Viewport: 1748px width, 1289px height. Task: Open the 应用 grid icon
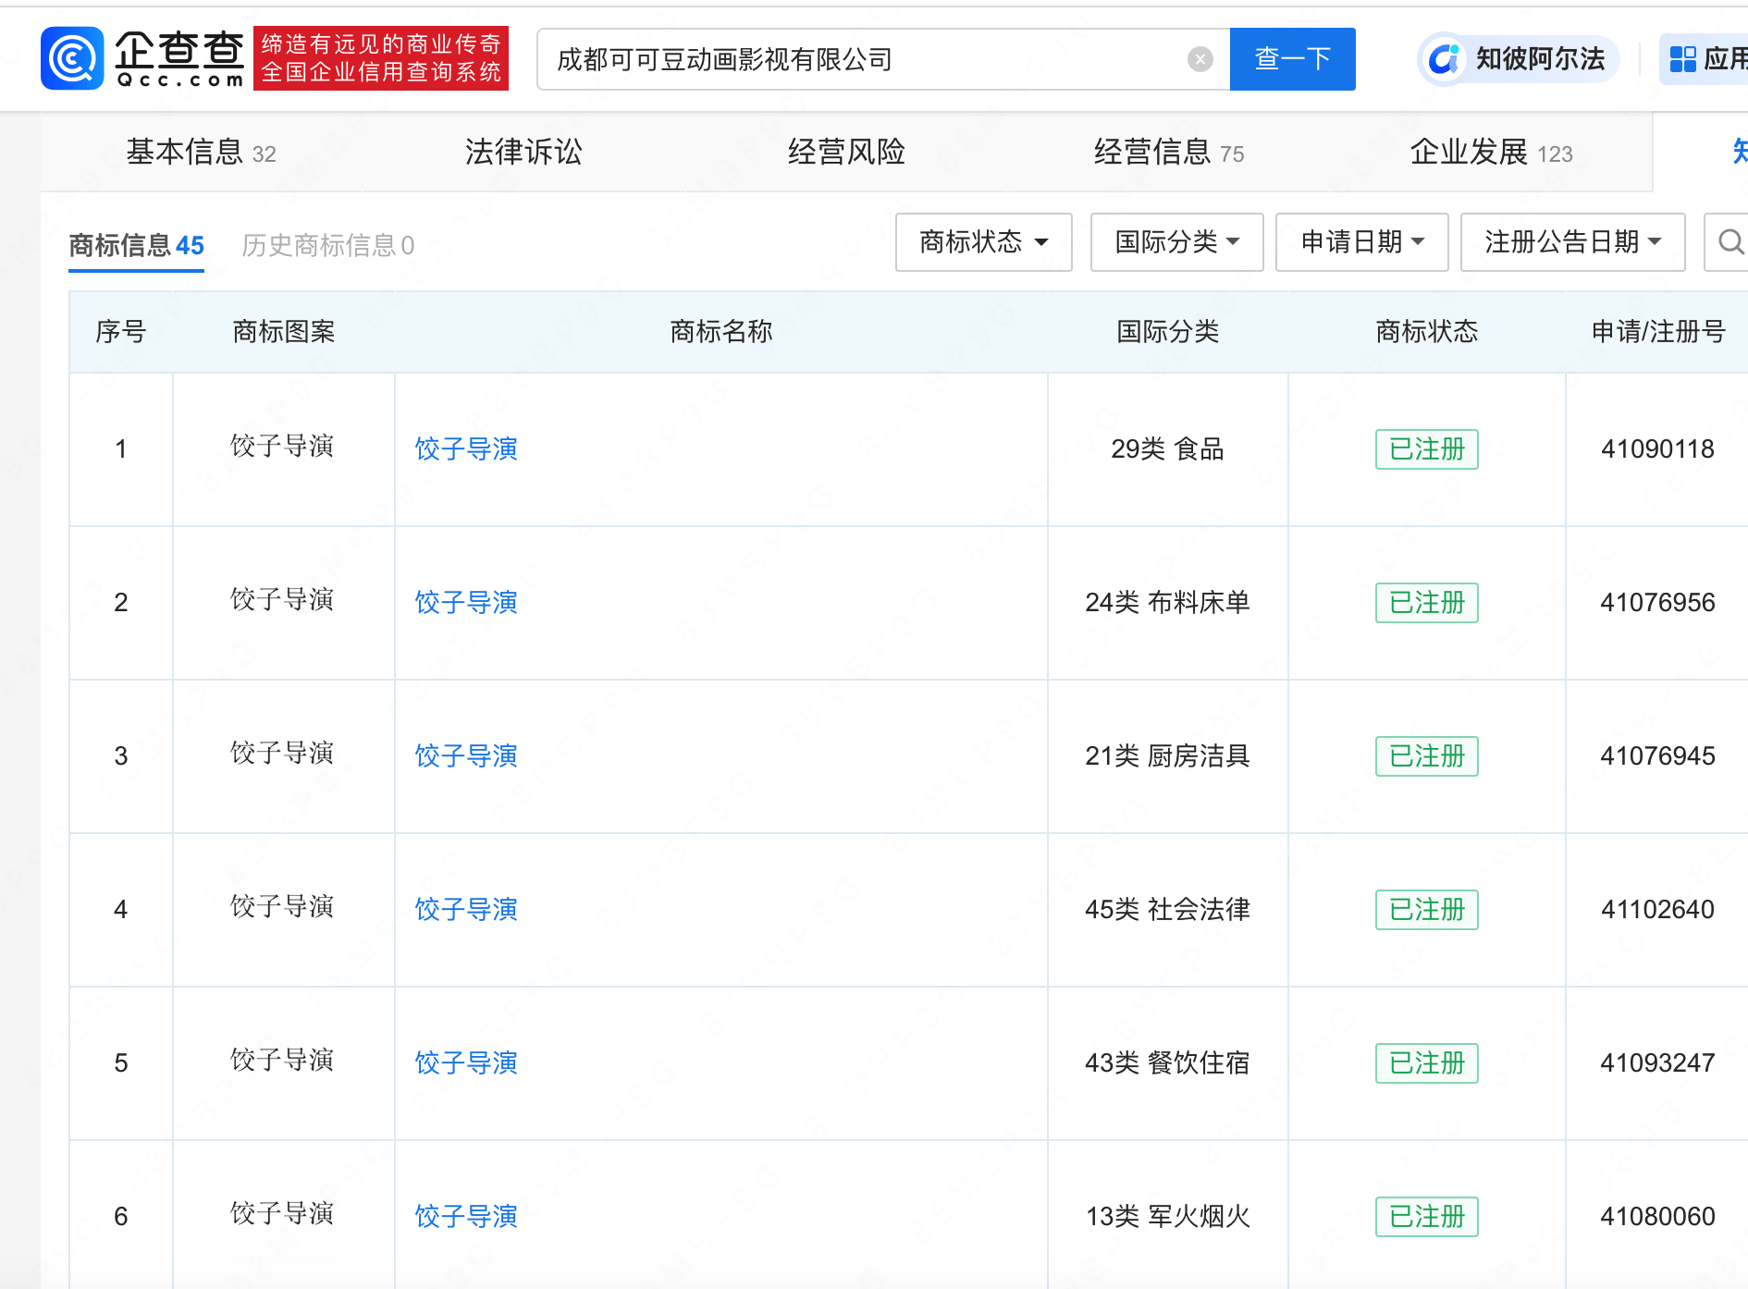(x=1682, y=59)
